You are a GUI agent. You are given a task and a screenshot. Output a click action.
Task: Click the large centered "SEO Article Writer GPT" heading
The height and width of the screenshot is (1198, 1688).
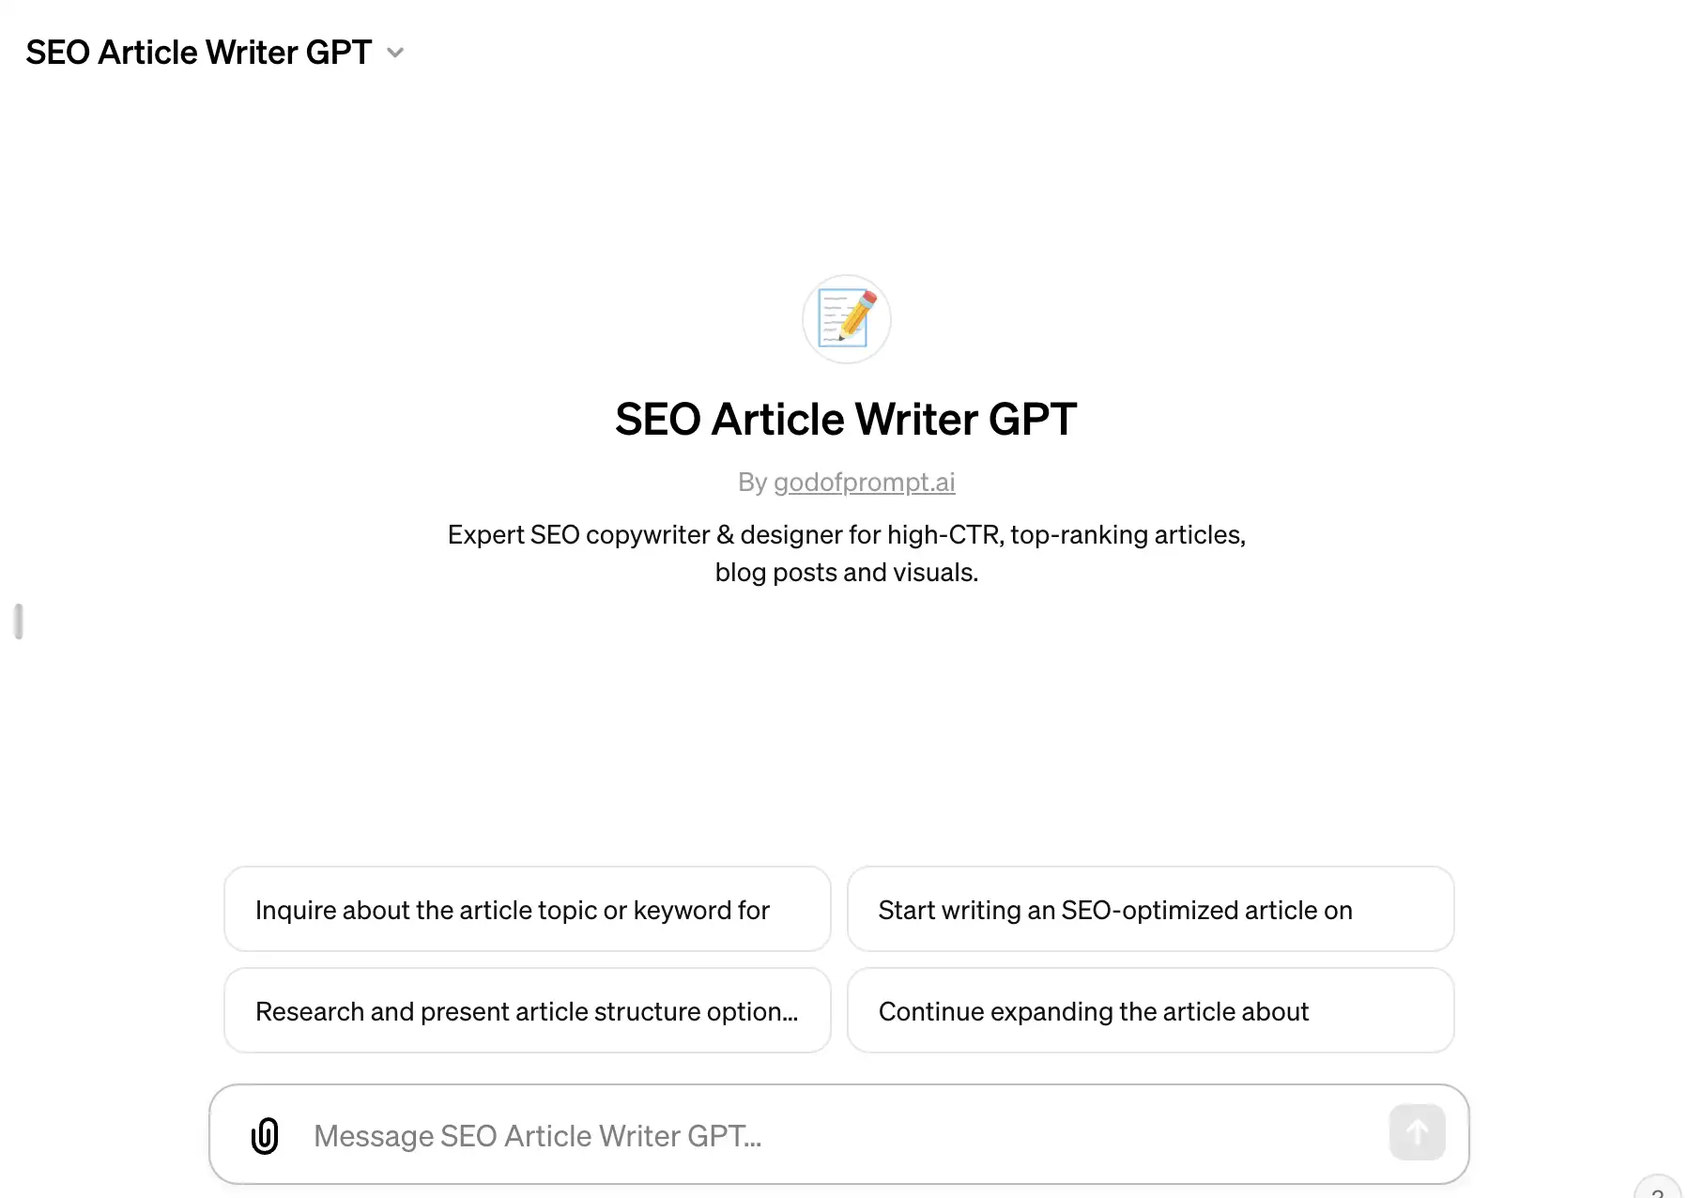[x=845, y=419]
